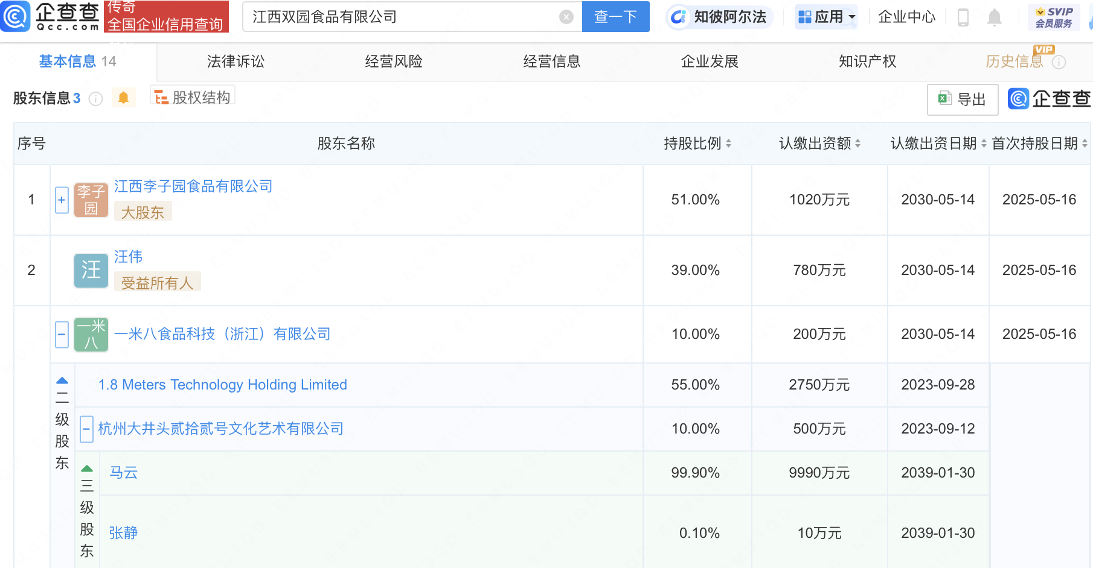Viewport: 1093px width, 568px height.
Task: Click the 查一下 search button
Action: click(x=615, y=17)
